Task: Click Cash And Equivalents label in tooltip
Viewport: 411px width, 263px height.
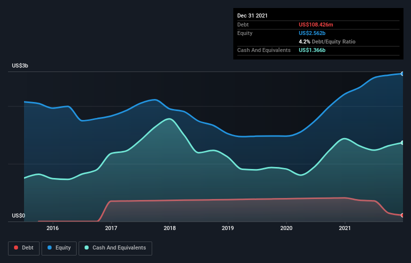Action: [x=264, y=50]
